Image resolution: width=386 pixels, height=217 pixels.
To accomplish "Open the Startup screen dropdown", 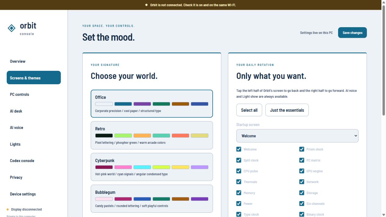I will (x=297, y=136).
